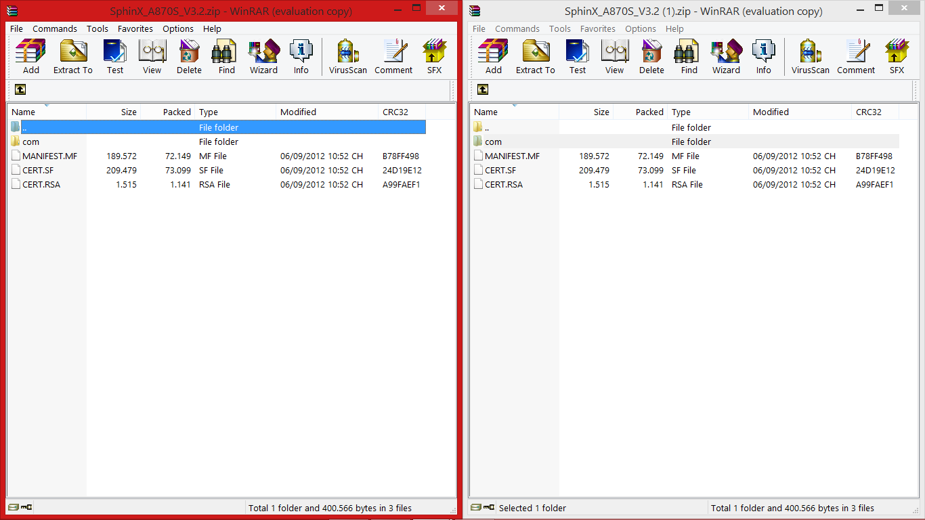Open Options menu in left WinRAR window
The width and height of the screenshot is (925, 520).
[178, 29]
